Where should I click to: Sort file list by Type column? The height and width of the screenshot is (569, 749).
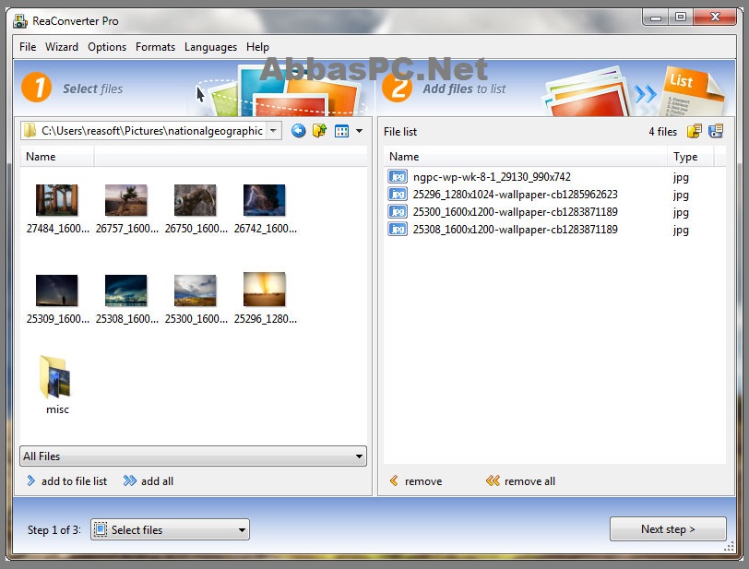click(x=690, y=157)
